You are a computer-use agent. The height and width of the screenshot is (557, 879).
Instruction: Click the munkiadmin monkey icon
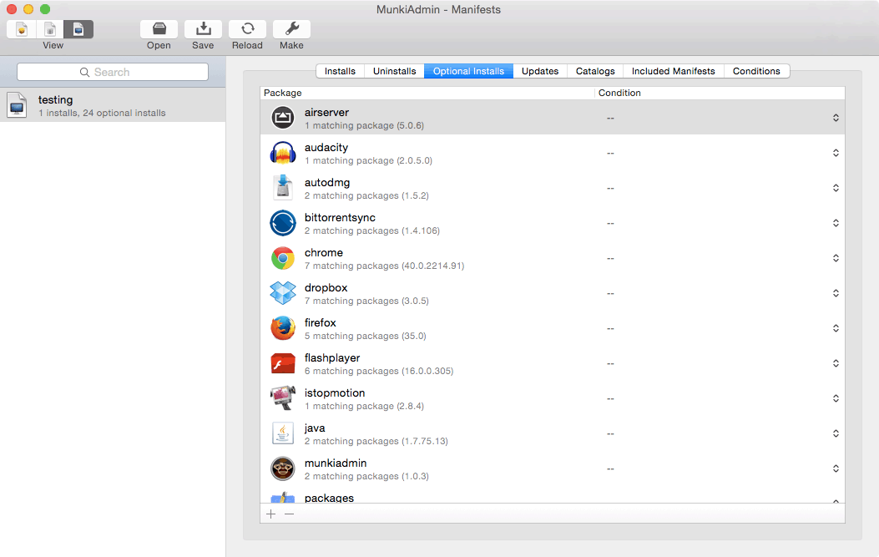point(283,469)
